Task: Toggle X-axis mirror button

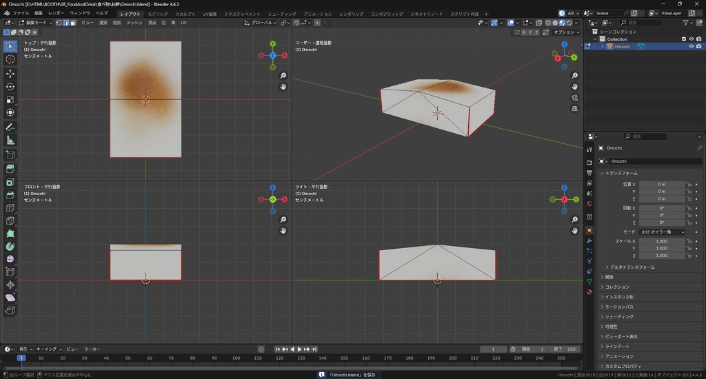Action: (x=525, y=32)
